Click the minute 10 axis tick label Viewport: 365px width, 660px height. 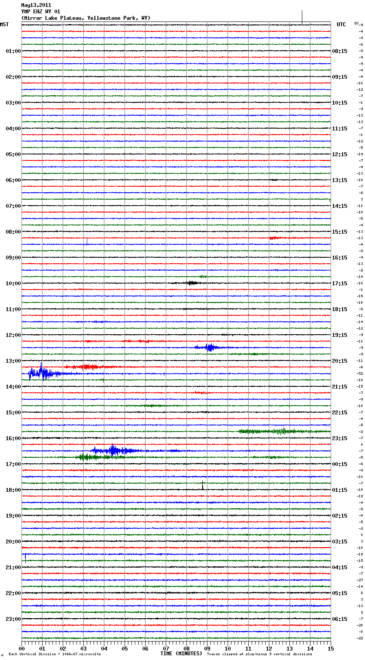pos(228,648)
